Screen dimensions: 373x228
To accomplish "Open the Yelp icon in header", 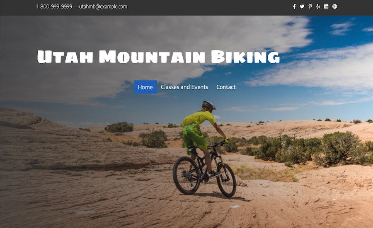I will (x=318, y=7).
